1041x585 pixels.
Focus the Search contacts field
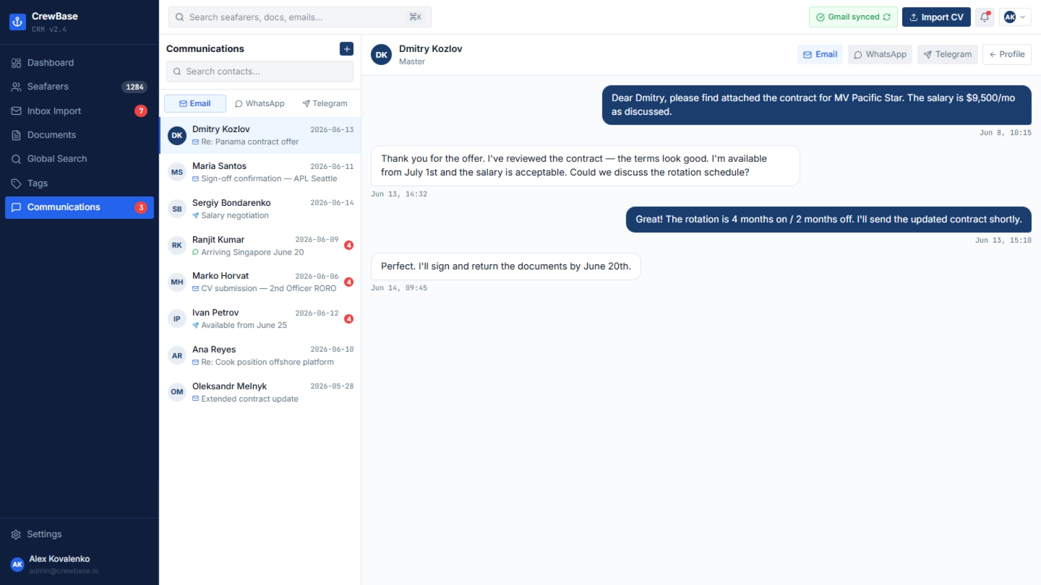[260, 71]
